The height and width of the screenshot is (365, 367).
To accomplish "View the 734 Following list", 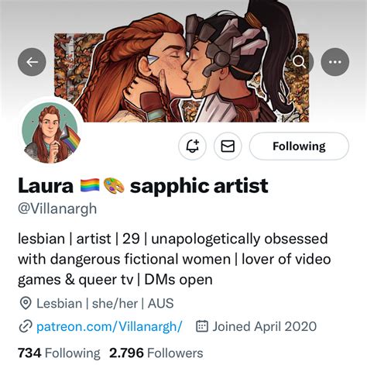I will [59, 353].
